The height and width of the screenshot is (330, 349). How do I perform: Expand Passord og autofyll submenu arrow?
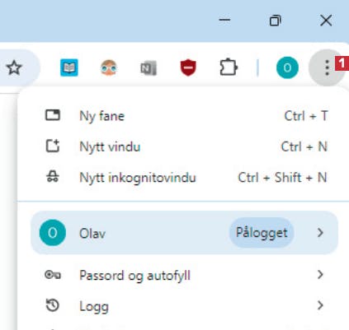pyautogui.click(x=320, y=274)
